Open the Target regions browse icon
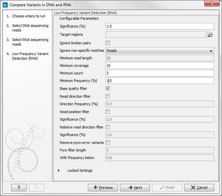Image resolution: width=222 pixels, height=196 pixels. [x=210, y=34]
